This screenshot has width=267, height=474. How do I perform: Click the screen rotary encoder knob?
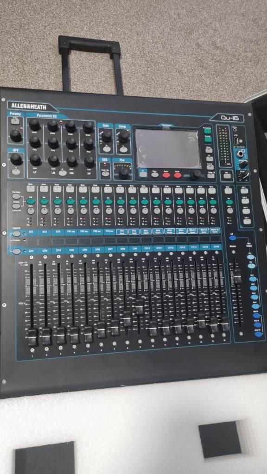click(x=196, y=175)
